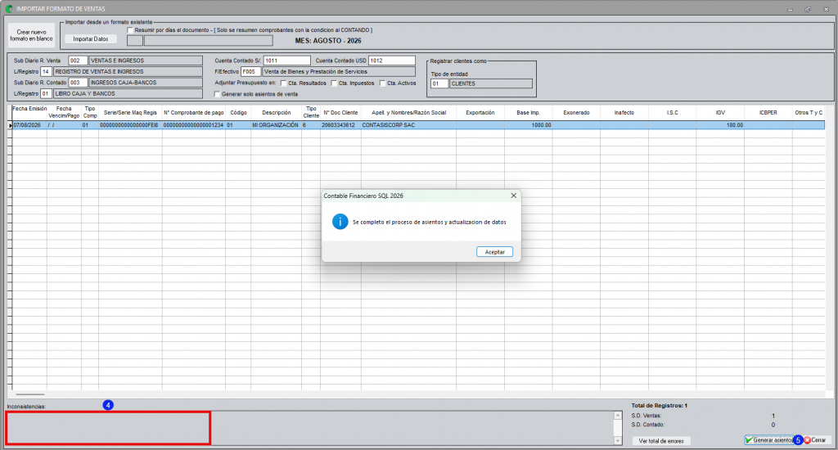This screenshot has height=450, width=838.
Task: Click the app logo in title bar
Action: (x=8, y=8)
